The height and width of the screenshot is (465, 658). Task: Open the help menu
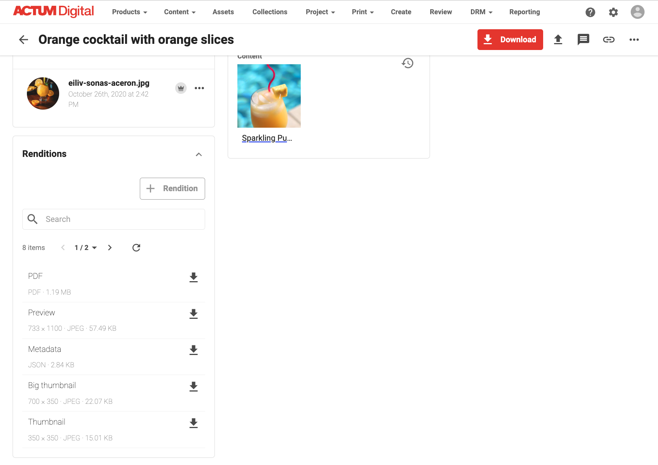point(590,12)
